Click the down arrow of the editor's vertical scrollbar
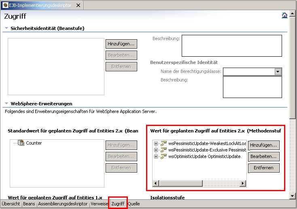 292,196
